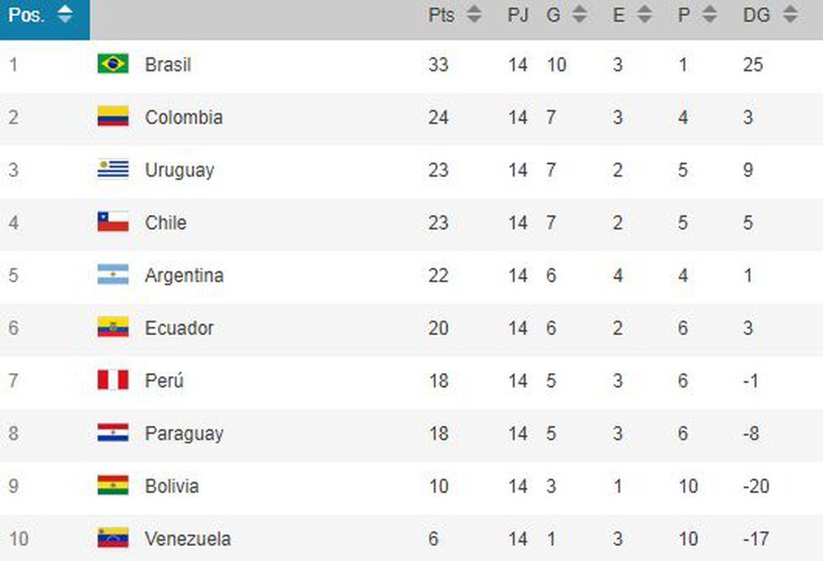Viewport: 823px width, 561px height.
Task: Click the Ecuador flag icon
Action: coord(113,328)
